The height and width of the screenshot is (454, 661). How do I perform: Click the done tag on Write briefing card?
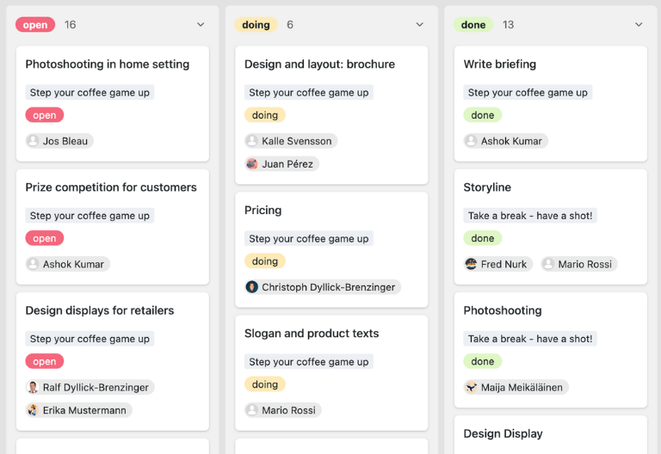coord(483,115)
